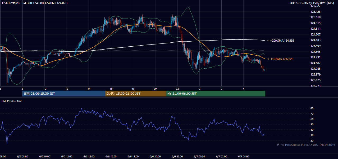Click hour label 14 under price chart

click(x=89, y=89)
